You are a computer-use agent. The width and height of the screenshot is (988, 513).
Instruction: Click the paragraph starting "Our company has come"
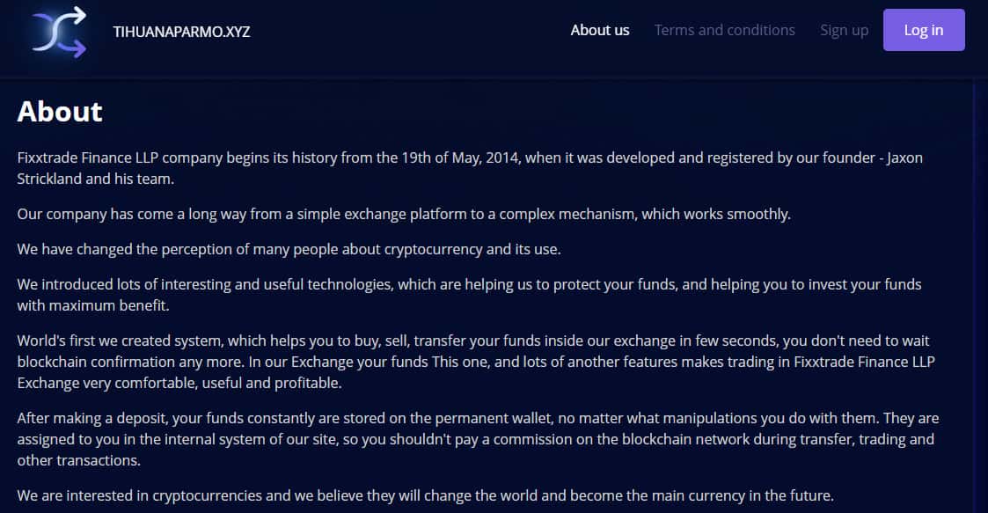404,214
